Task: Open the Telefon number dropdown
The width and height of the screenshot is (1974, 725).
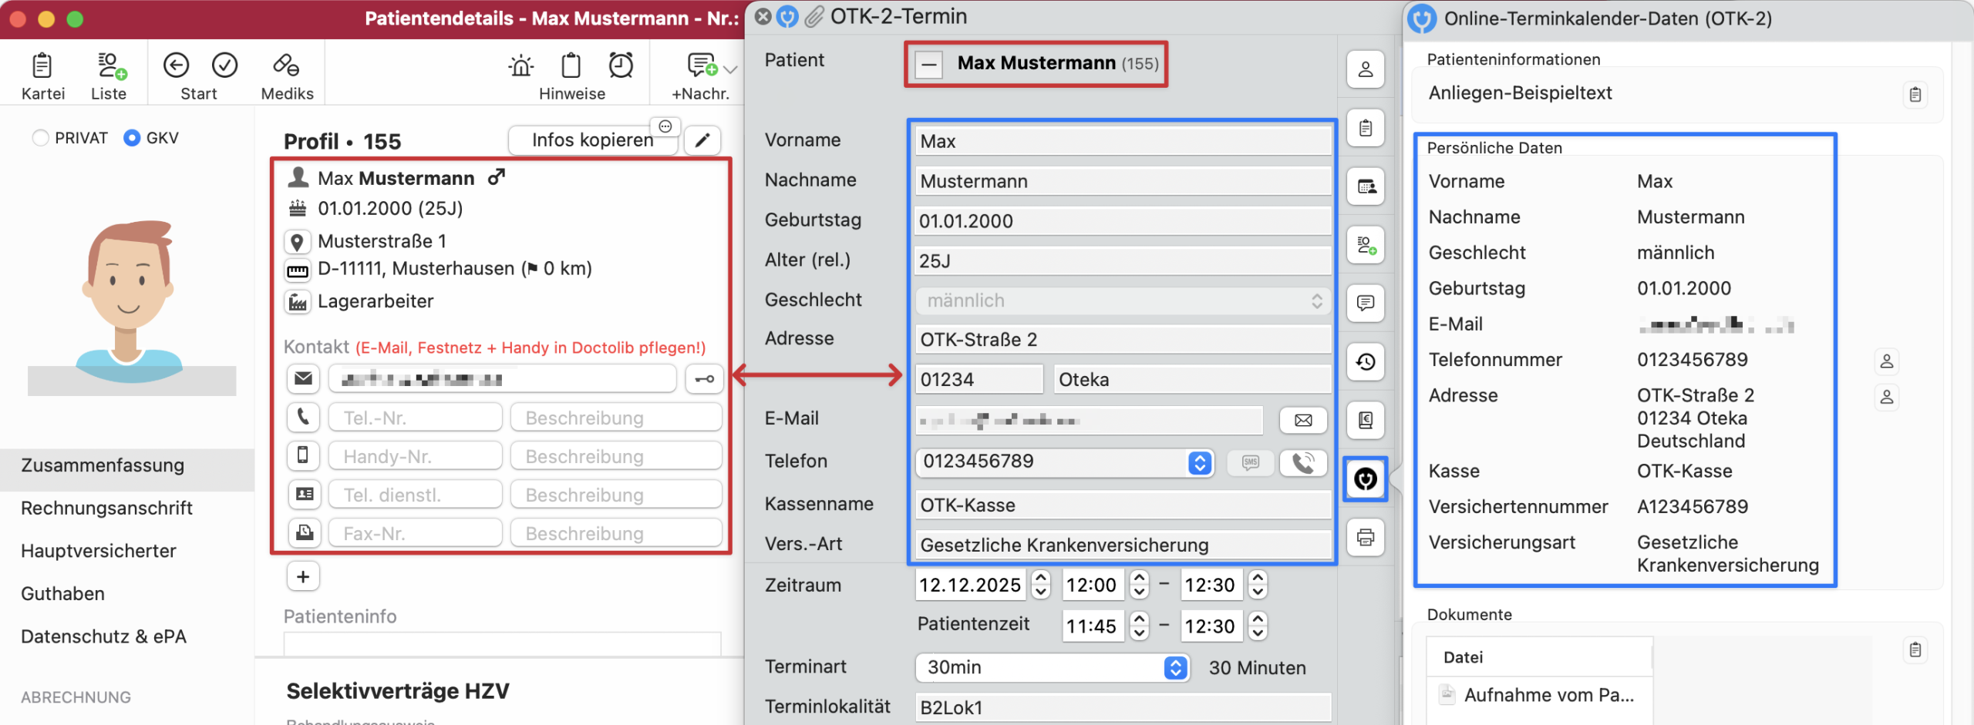Action: pyautogui.click(x=1199, y=463)
